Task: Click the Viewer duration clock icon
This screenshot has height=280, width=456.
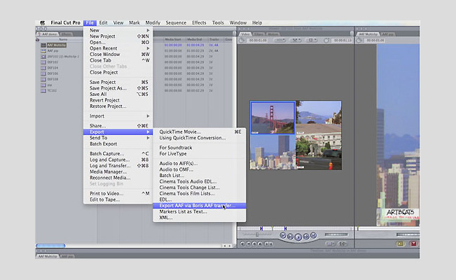Action: [x=242, y=41]
